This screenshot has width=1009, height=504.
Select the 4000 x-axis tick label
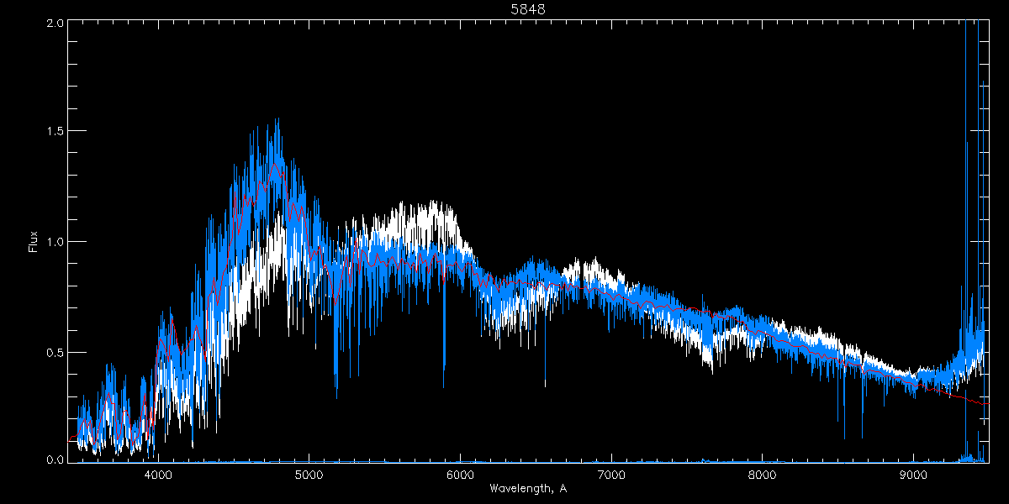(158, 475)
